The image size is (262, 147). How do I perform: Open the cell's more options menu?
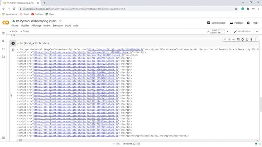click(x=256, y=40)
